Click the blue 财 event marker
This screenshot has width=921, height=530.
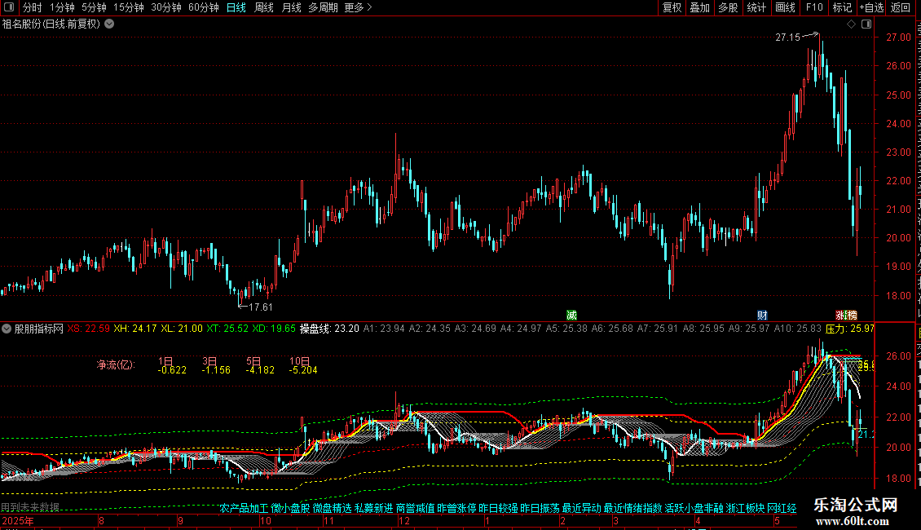[762, 315]
